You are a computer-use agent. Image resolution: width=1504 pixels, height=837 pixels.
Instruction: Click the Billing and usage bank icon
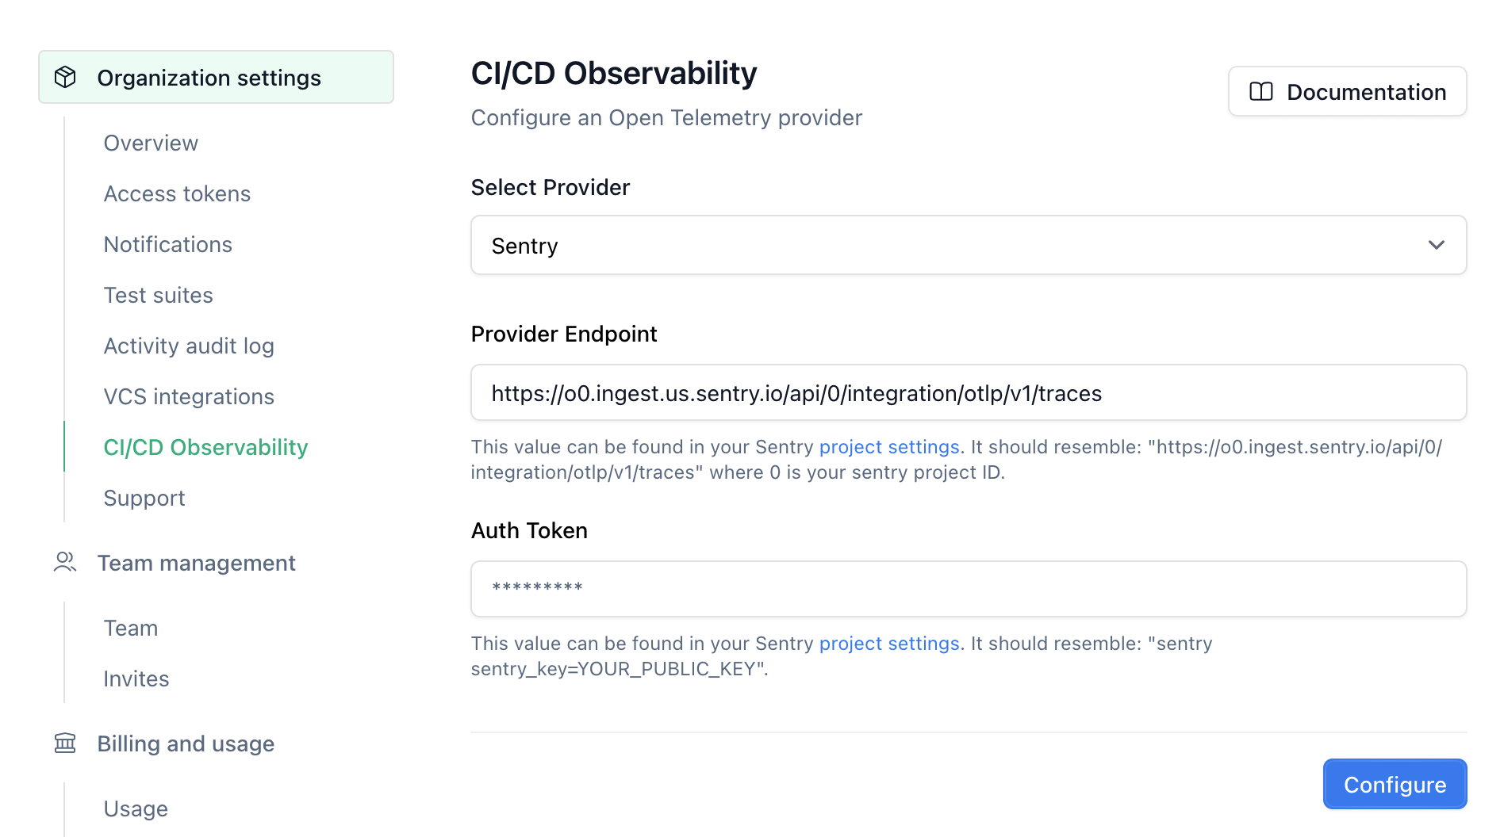pos(65,743)
